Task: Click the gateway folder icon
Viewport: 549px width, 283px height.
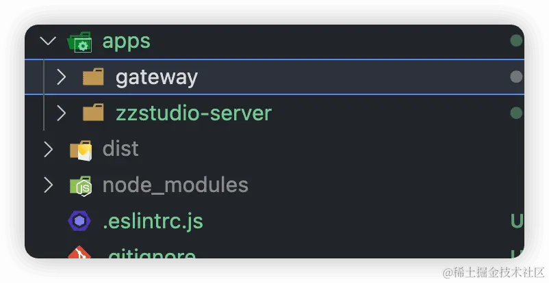Action: click(x=93, y=77)
